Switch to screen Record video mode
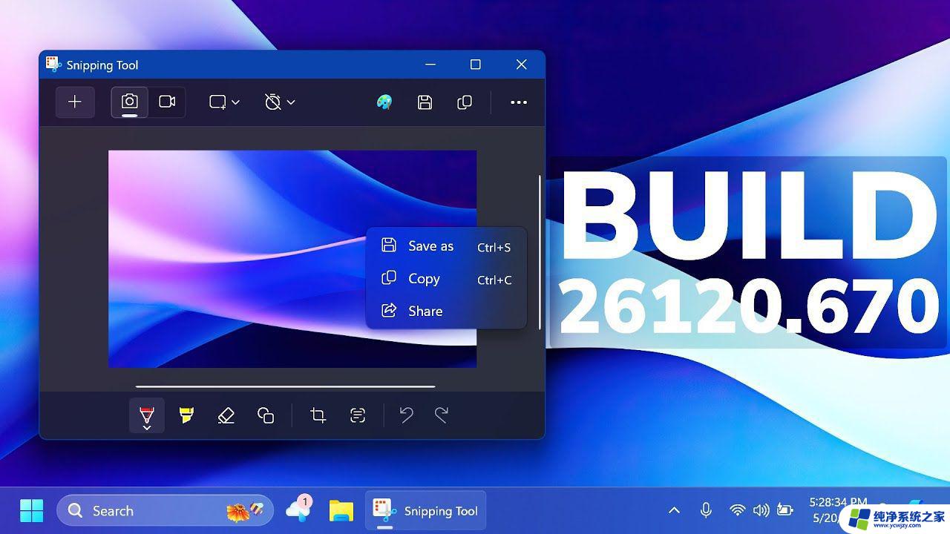 (x=167, y=102)
